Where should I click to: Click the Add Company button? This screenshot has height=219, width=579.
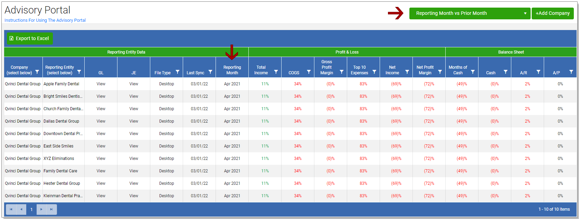coord(552,13)
